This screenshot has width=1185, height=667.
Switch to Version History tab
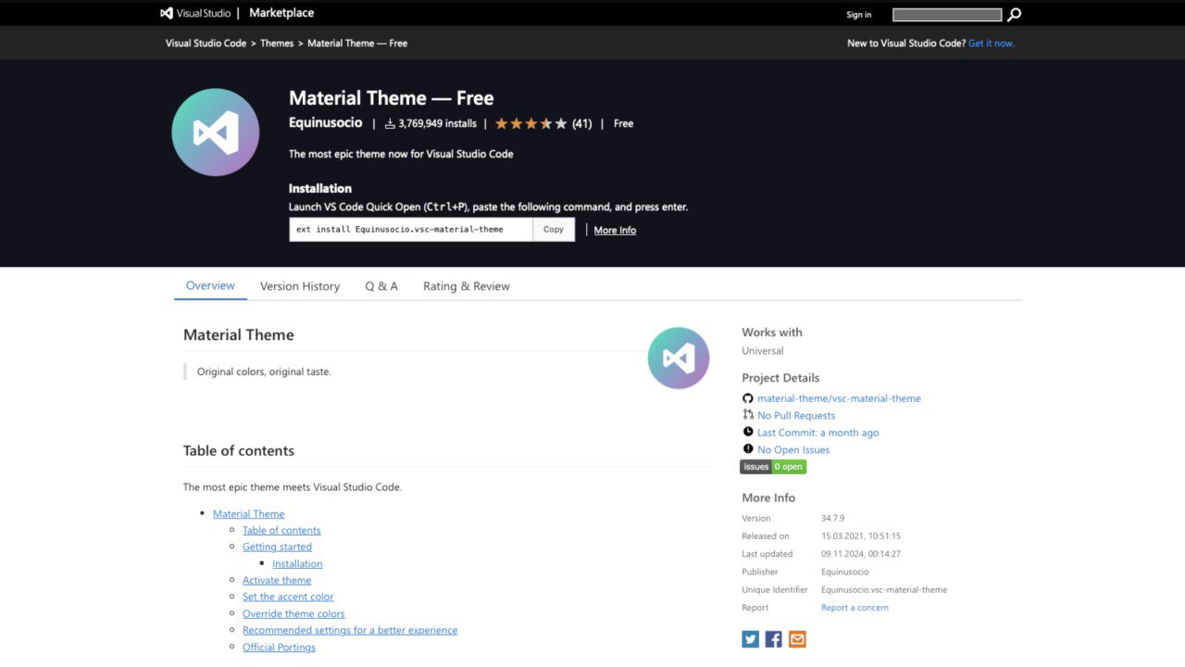[x=300, y=286]
